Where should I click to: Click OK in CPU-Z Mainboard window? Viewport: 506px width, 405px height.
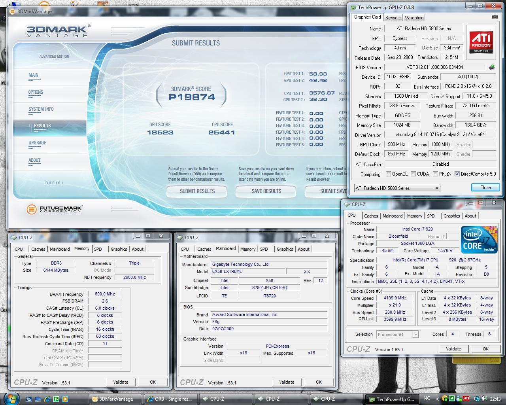tap(319, 382)
